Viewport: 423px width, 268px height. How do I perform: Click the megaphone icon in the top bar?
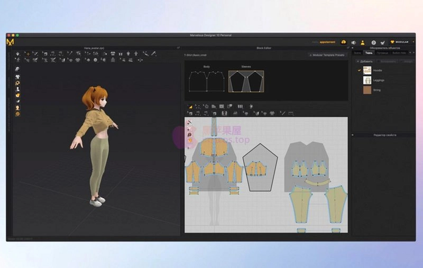click(x=354, y=42)
